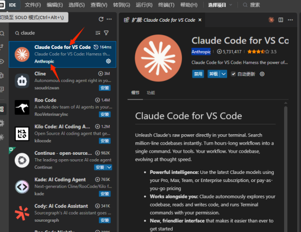
Task: Open editor more actions ellipsis
Action: point(291,20)
